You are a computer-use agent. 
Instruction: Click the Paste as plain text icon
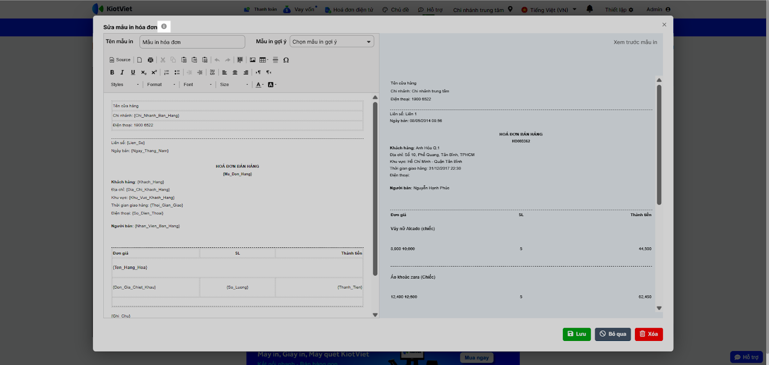point(194,60)
